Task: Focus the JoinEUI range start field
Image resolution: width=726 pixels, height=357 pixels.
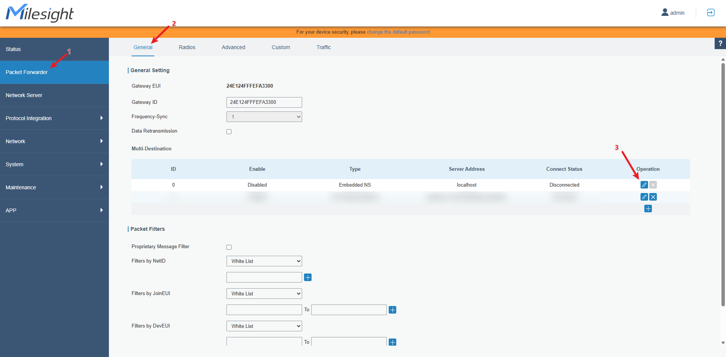Action: tap(264, 310)
